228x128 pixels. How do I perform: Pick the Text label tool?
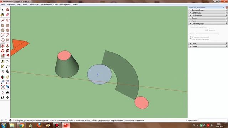click(7, 66)
